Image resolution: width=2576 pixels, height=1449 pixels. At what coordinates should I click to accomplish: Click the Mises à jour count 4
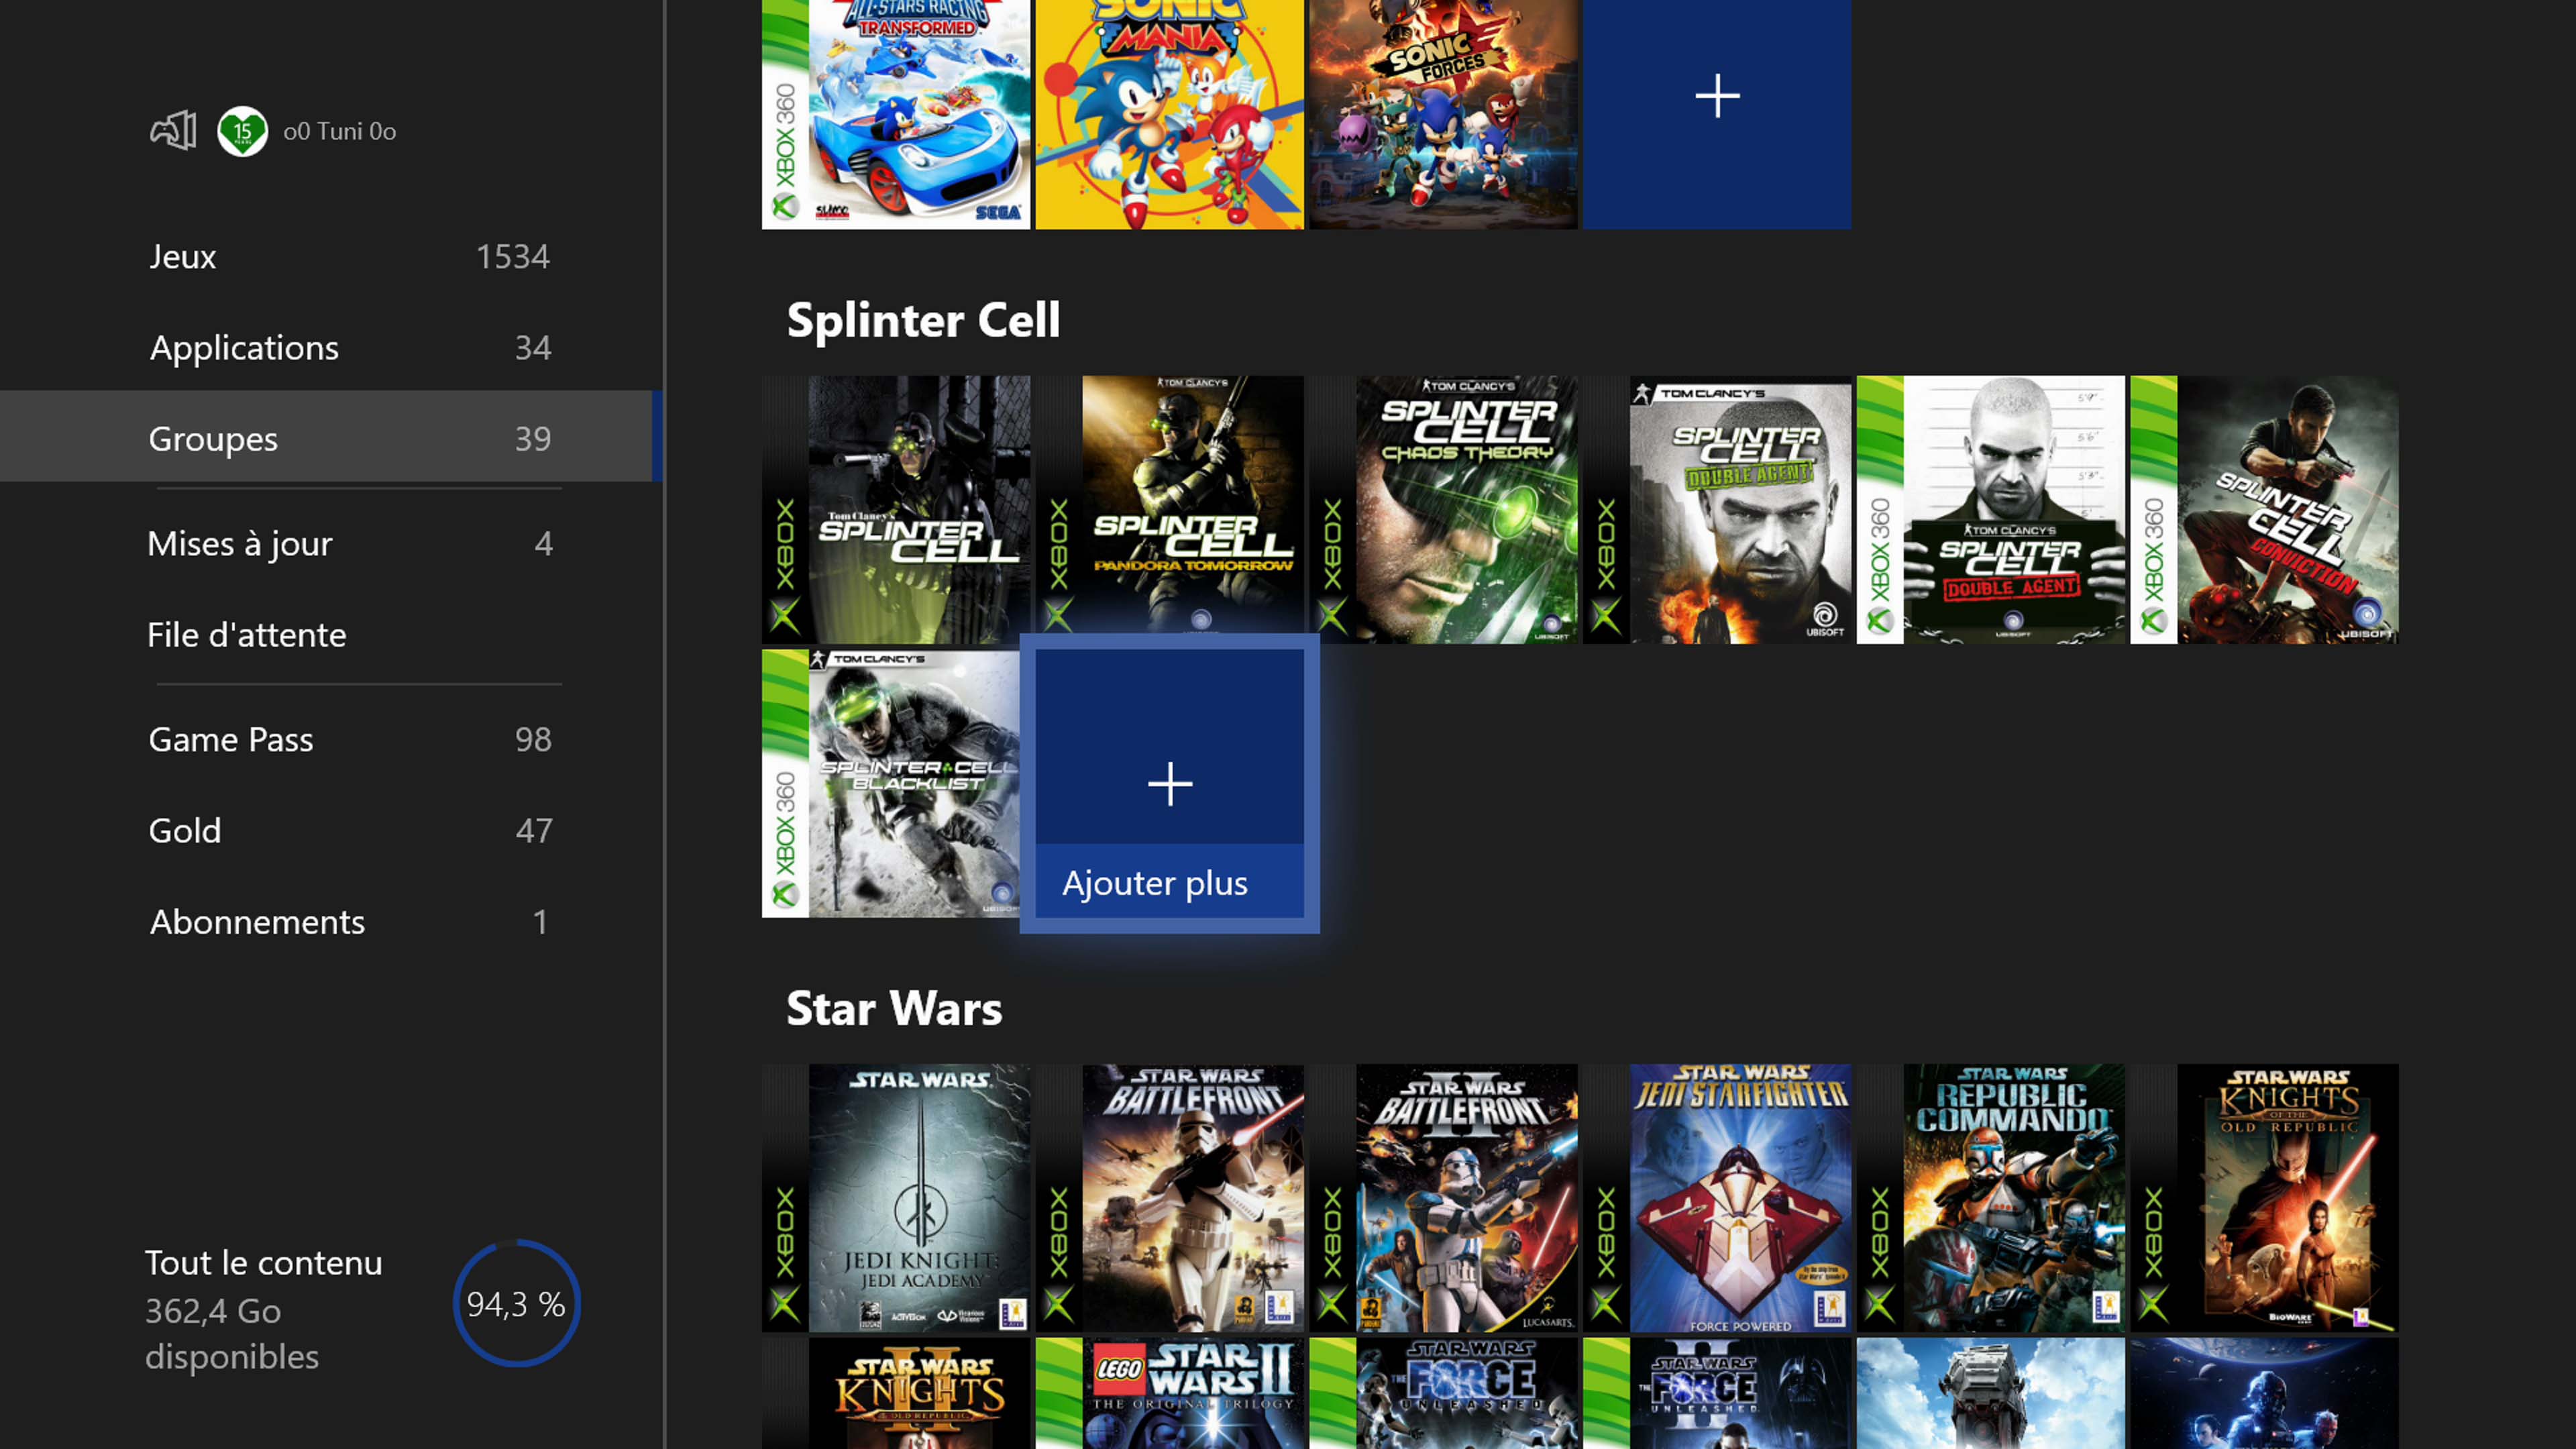[x=543, y=543]
